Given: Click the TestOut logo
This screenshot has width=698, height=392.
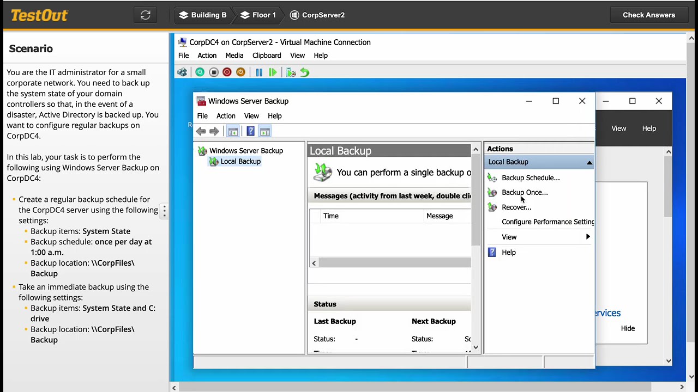Looking at the screenshot, I should point(39,15).
